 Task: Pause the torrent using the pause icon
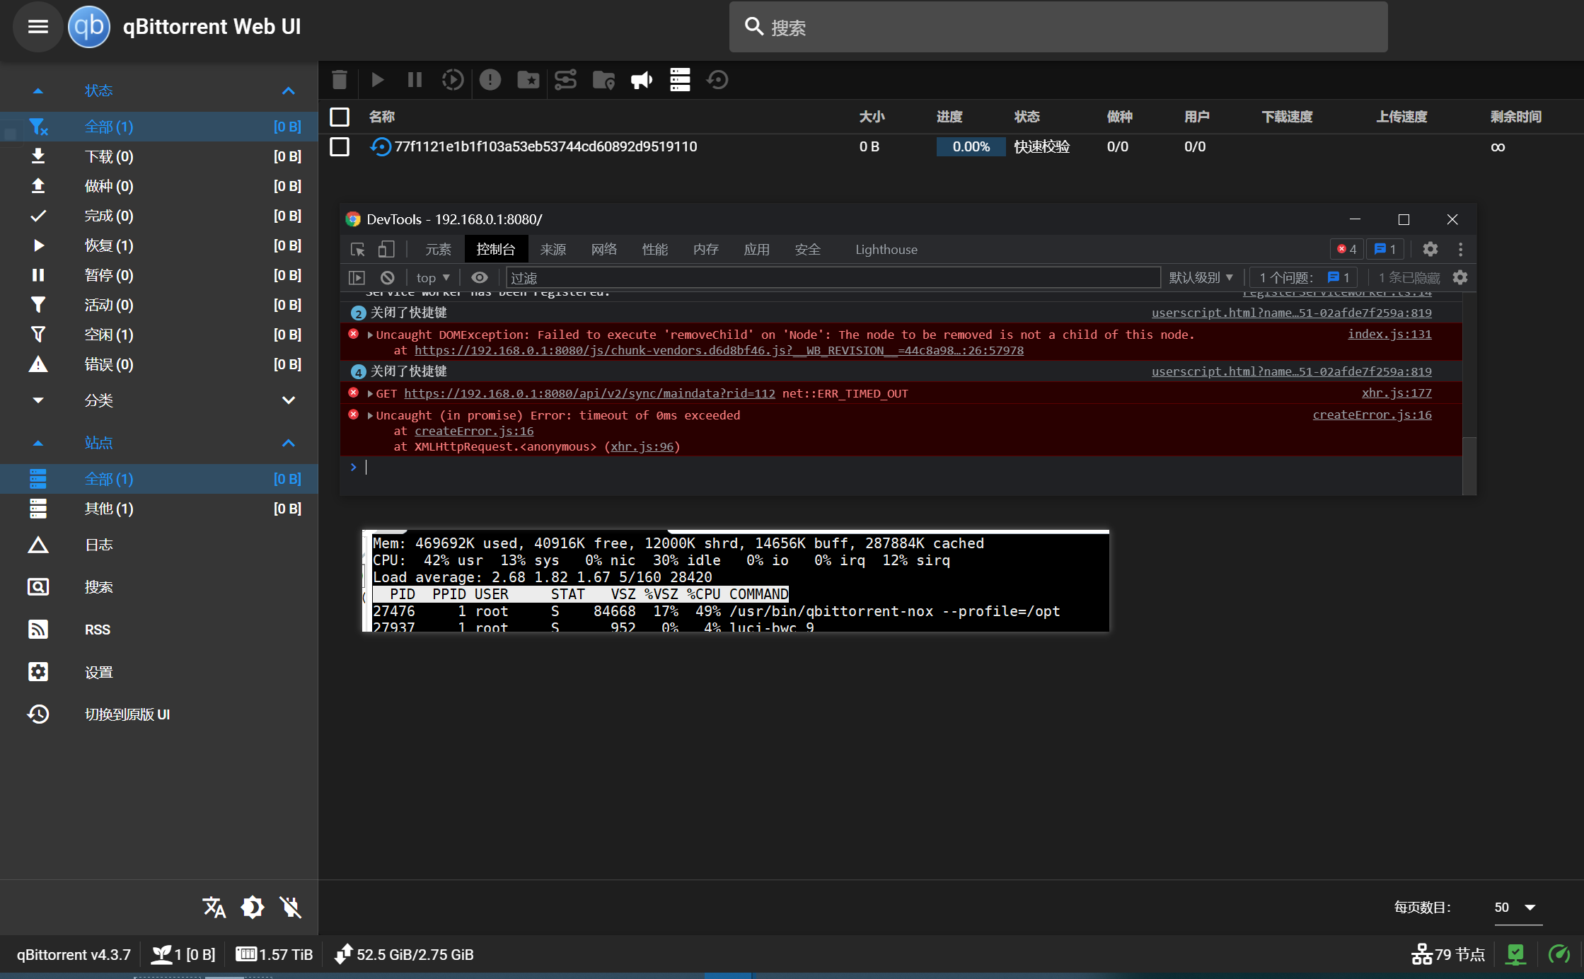414,80
